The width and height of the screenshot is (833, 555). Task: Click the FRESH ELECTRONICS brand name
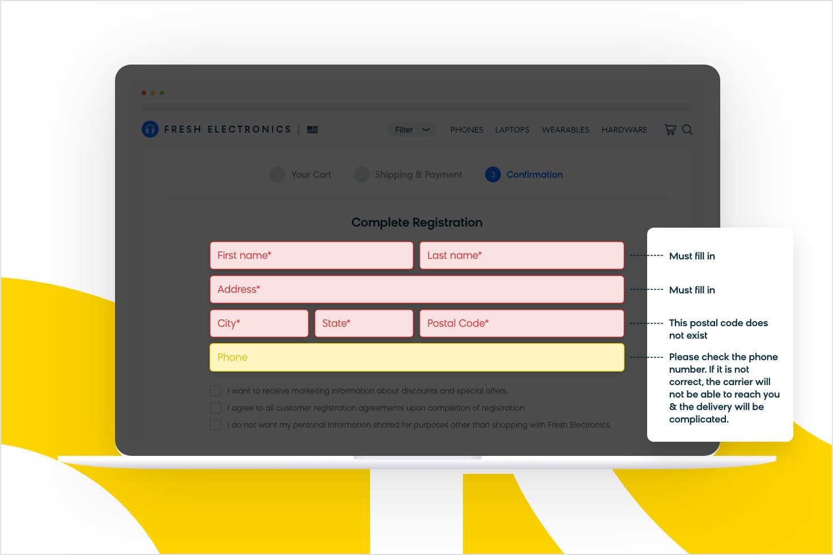click(228, 129)
